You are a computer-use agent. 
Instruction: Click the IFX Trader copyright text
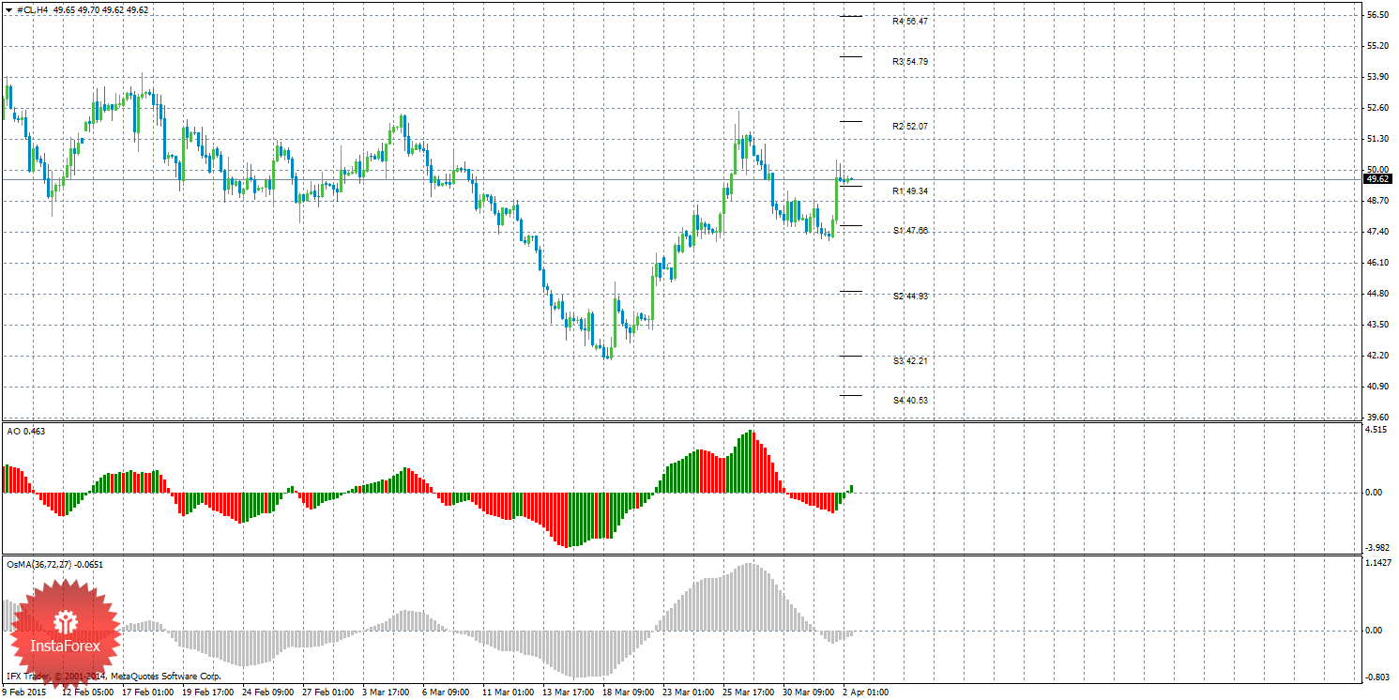tap(114, 676)
